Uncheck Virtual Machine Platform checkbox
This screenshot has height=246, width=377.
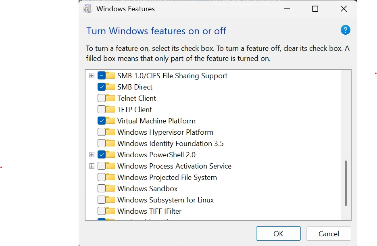(102, 121)
